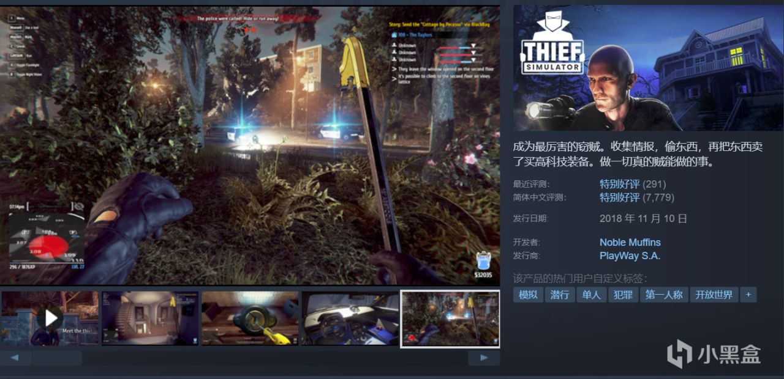
Task: Select the 模拟 tag
Action: point(528,295)
